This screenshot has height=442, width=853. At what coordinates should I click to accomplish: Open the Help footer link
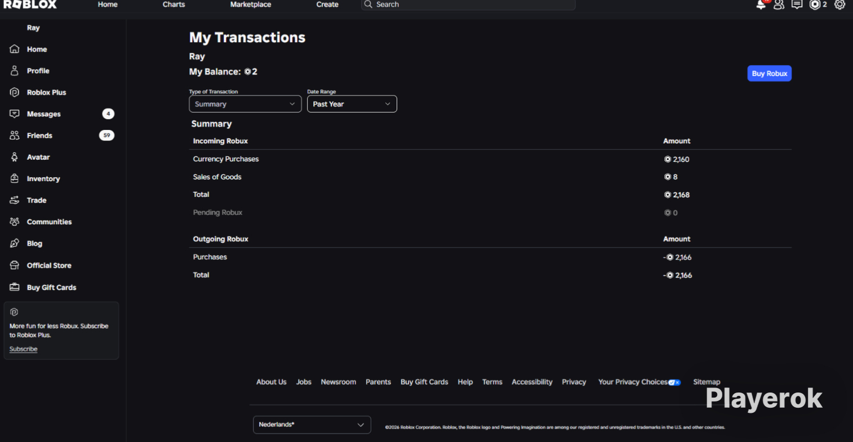coord(465,382)
